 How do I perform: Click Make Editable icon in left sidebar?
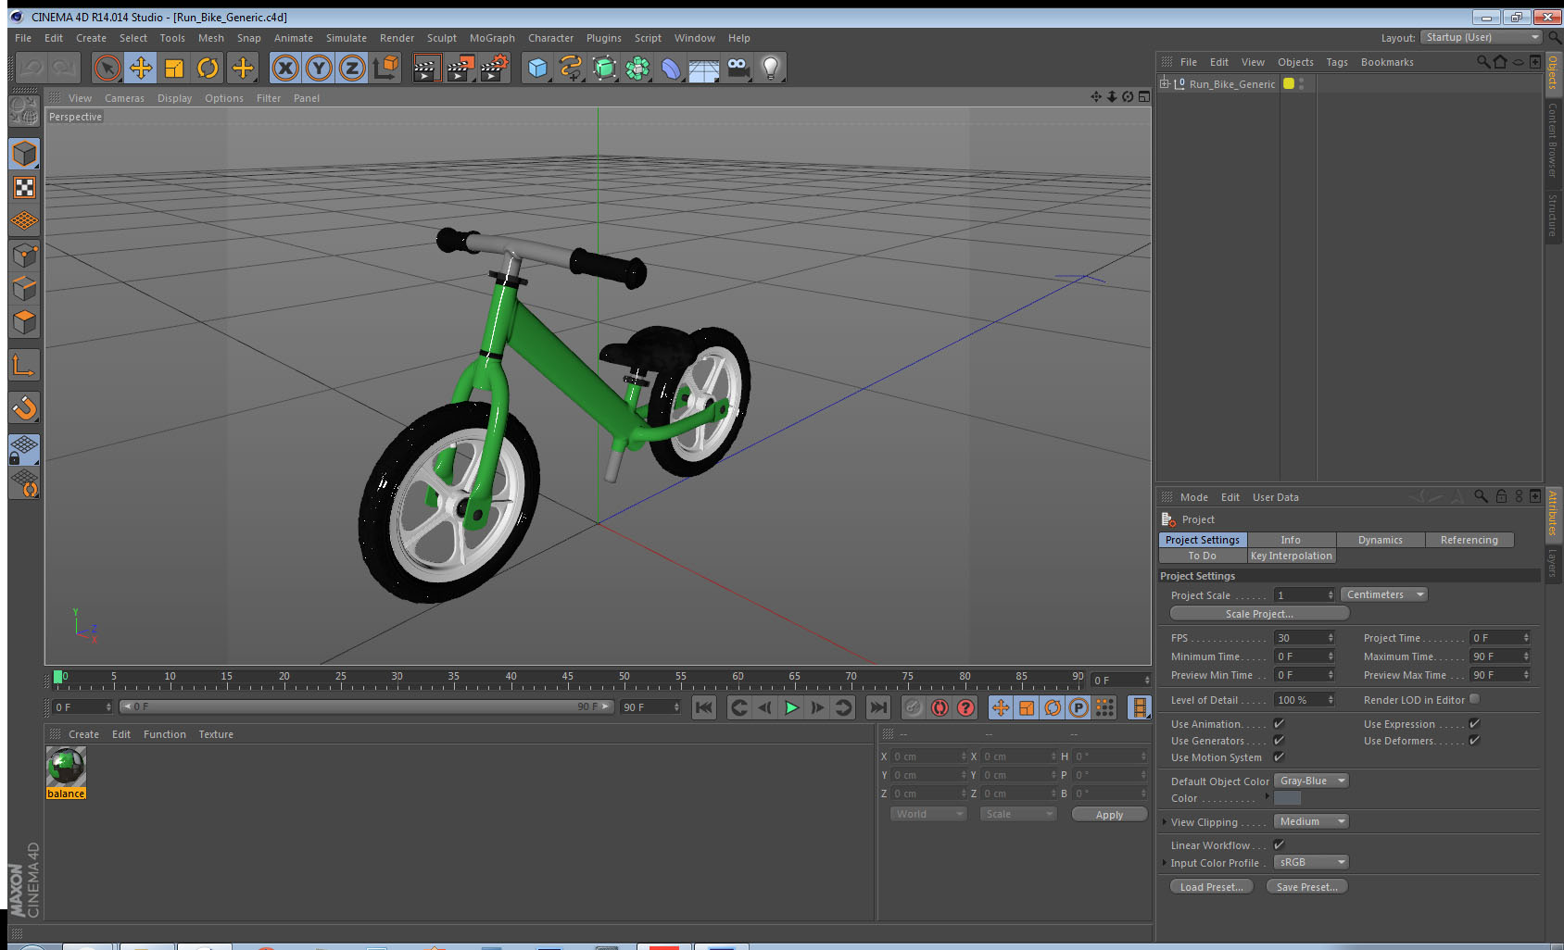point(24,112)
